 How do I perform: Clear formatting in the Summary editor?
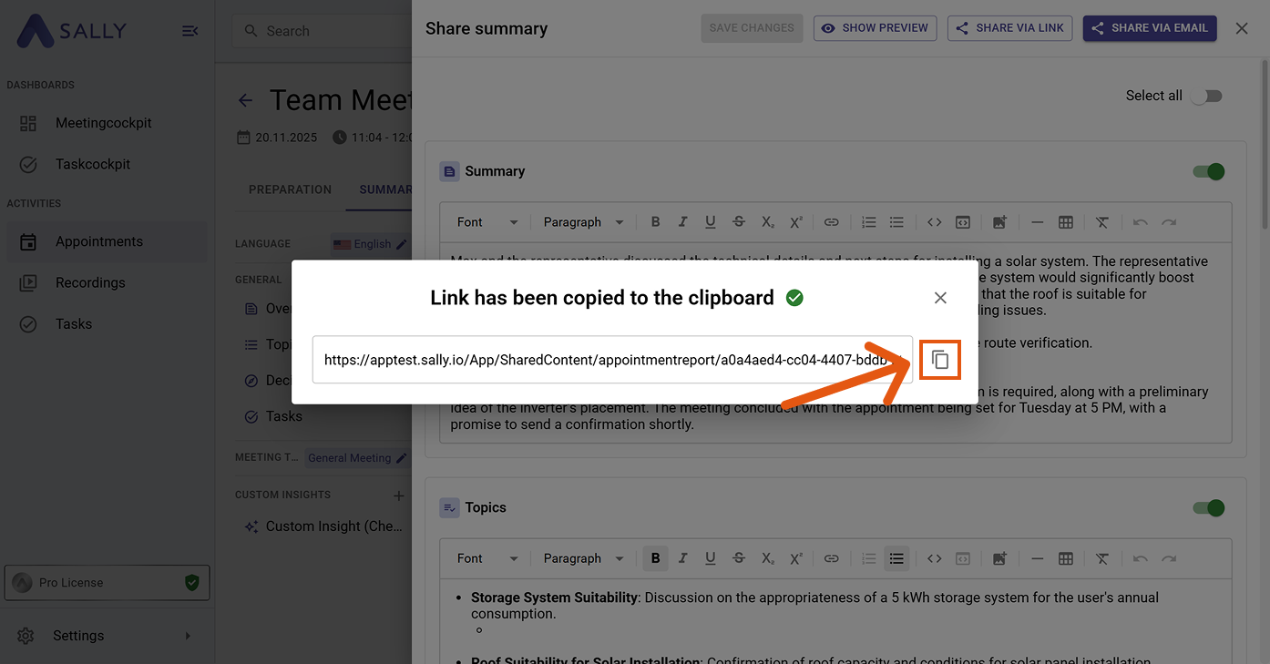click(1102, 222)
